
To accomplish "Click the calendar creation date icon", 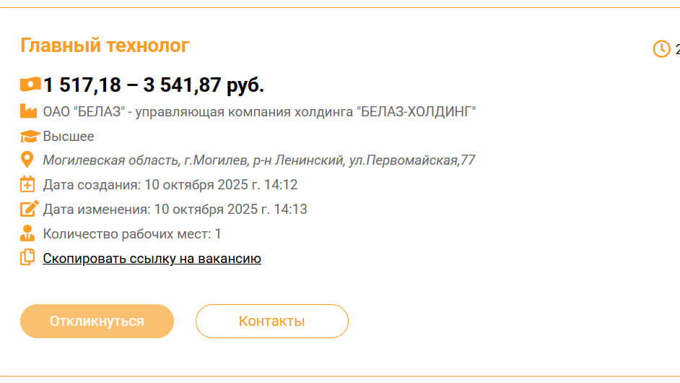I will pos(27,184).
